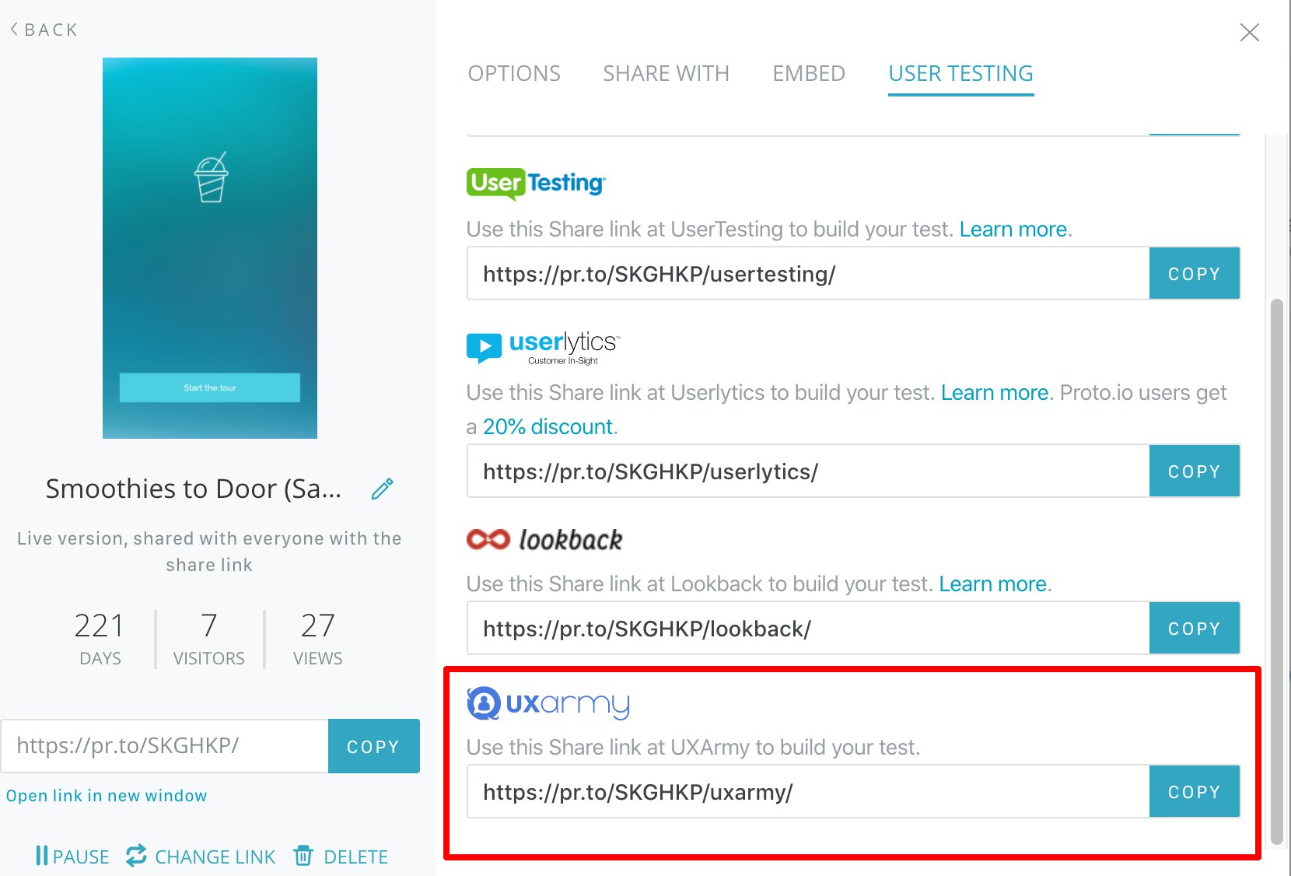Click the vertical scrollbar thumb
Image resolution: width=1291 pixels, height=876 pixels.
(1276, 572)
